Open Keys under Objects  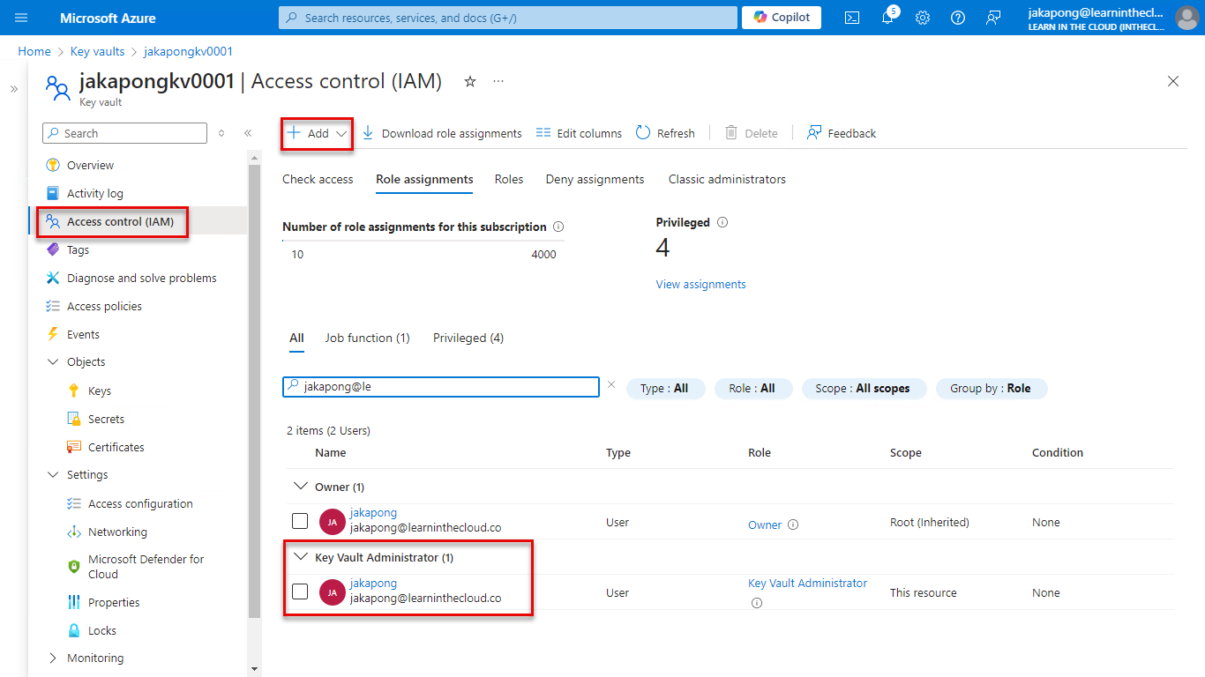coord(99,391)
